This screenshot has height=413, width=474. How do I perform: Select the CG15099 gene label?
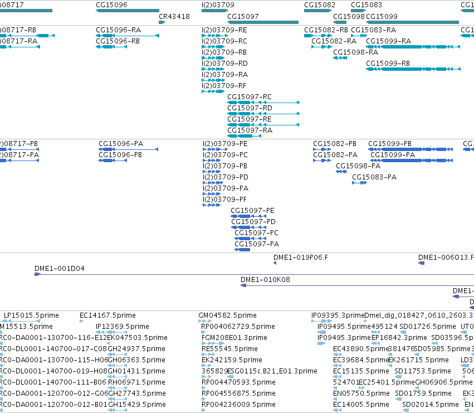[x=382, y=17]
